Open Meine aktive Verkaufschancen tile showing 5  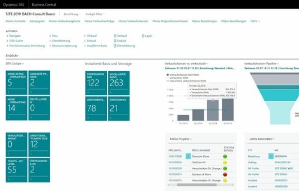(16, 82)
